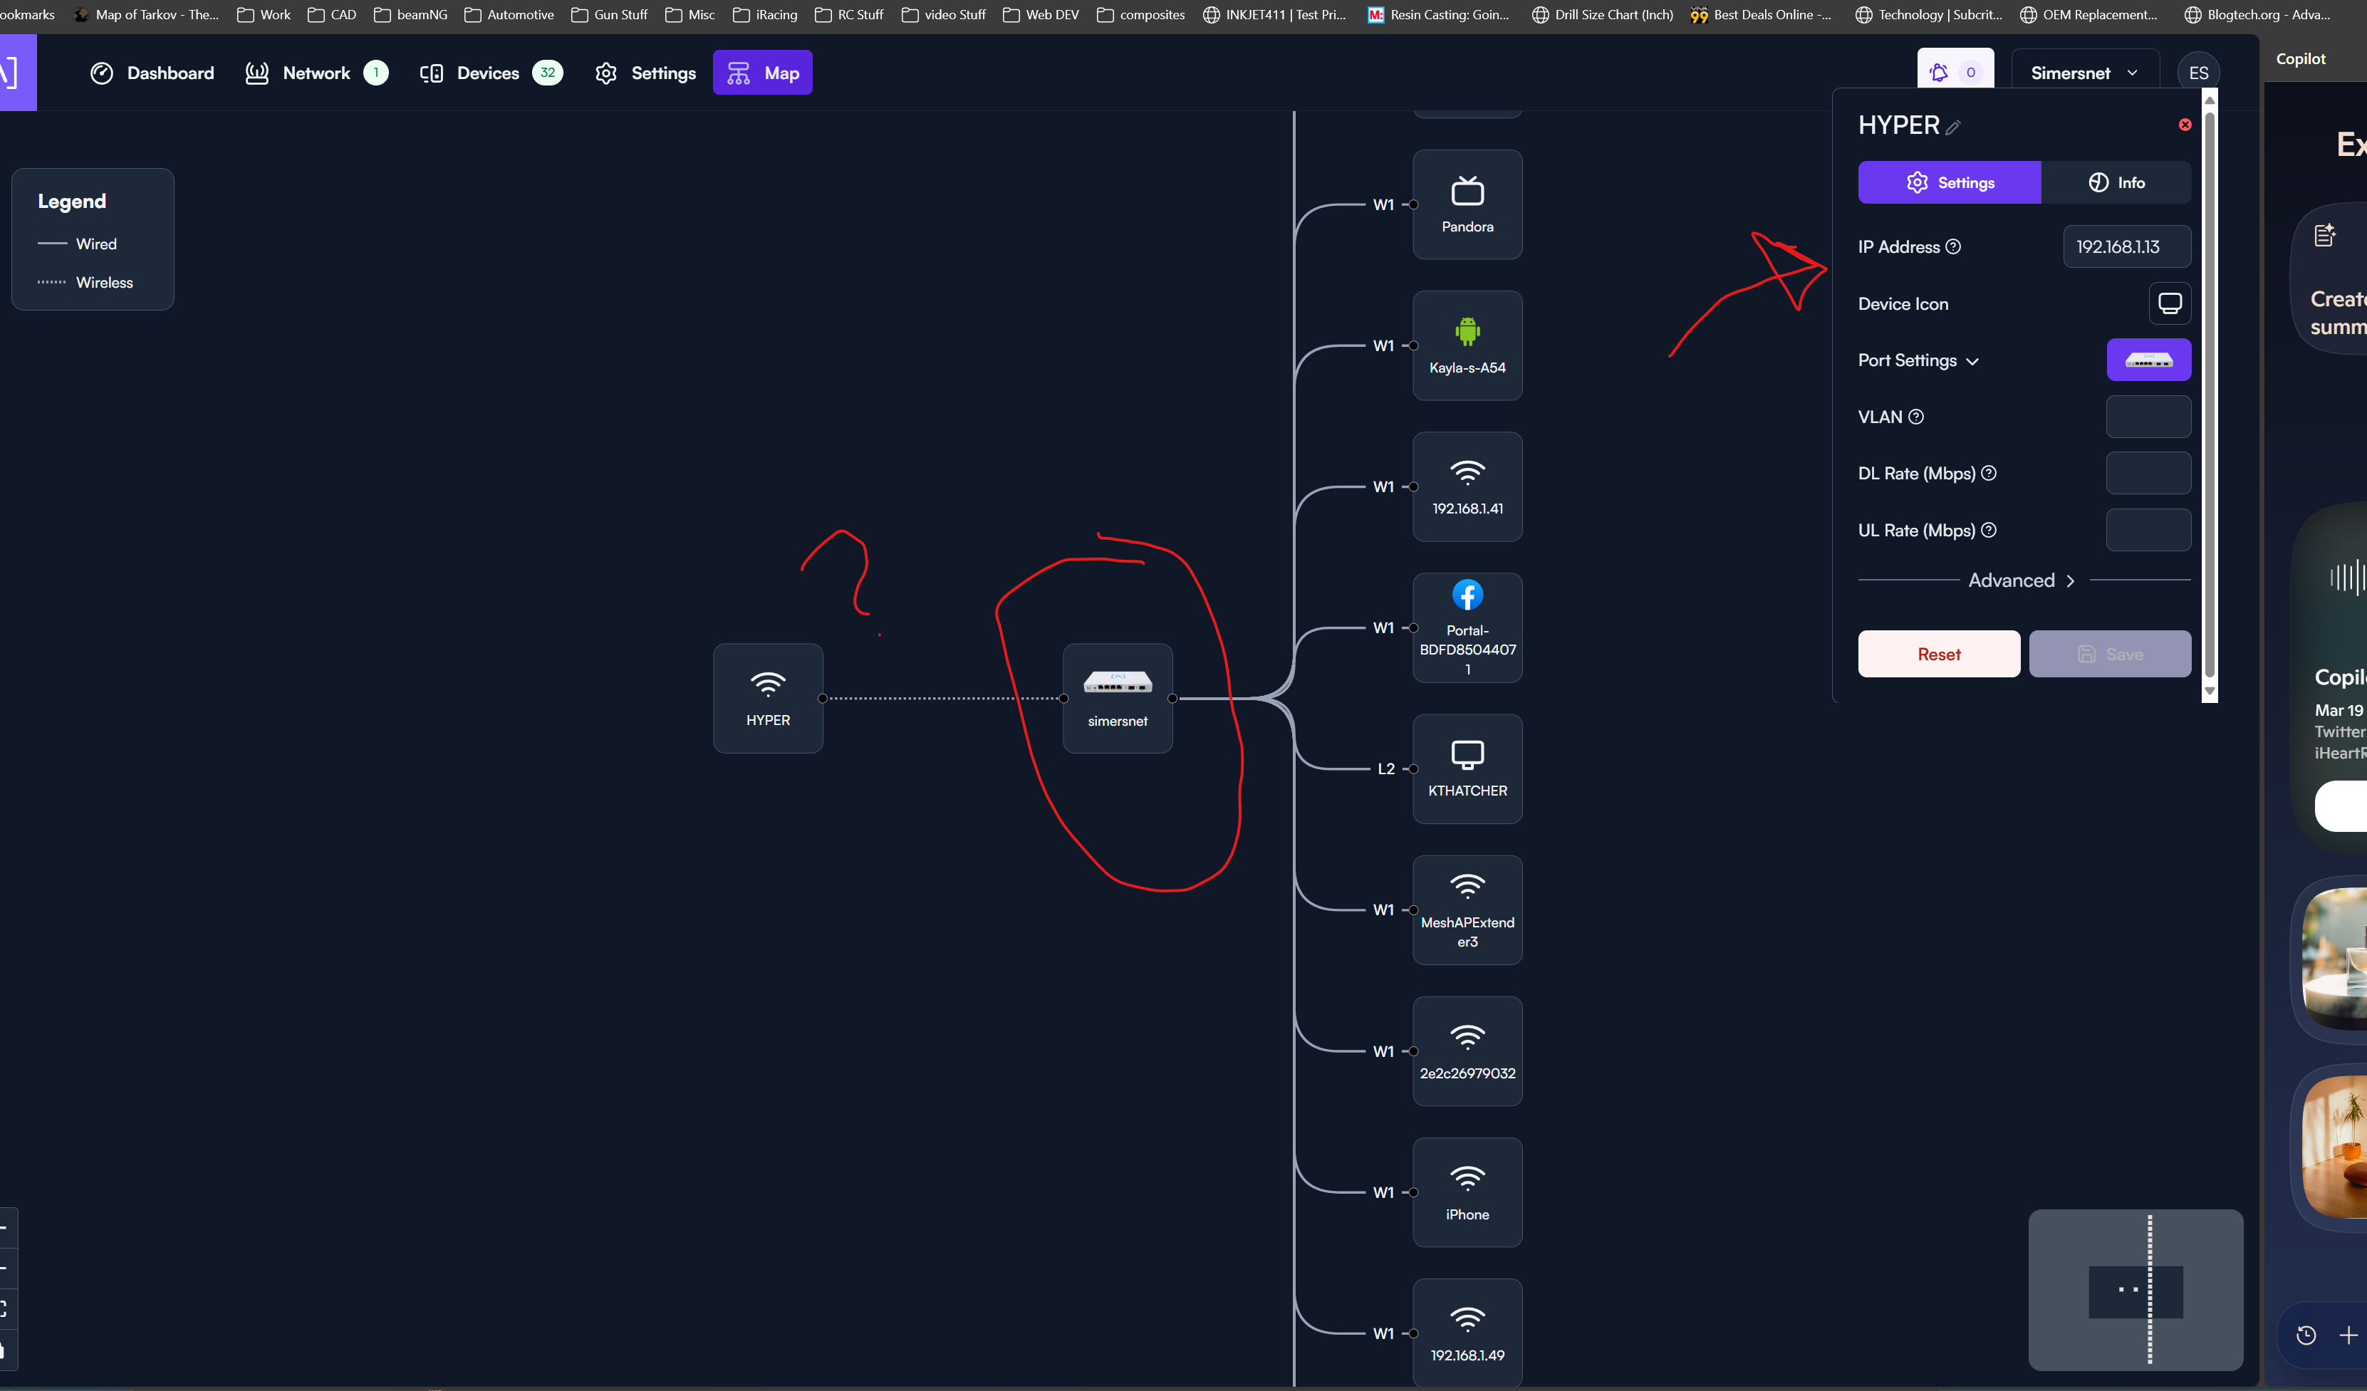Open the Web DEV bookmarks folder

coord(1041,14)
